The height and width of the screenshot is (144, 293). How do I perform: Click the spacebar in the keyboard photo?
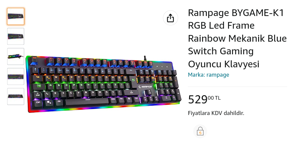coord(87,102)
